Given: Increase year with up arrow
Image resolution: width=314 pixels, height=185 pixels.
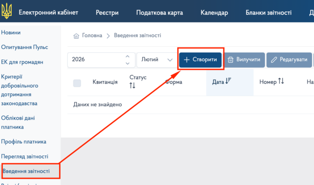Looking at the screenshot, I should click(127, 56).
